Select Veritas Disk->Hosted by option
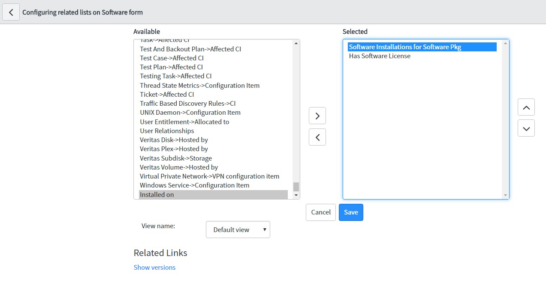The width and height of the screenshot is (546, 289). point(174,140)
